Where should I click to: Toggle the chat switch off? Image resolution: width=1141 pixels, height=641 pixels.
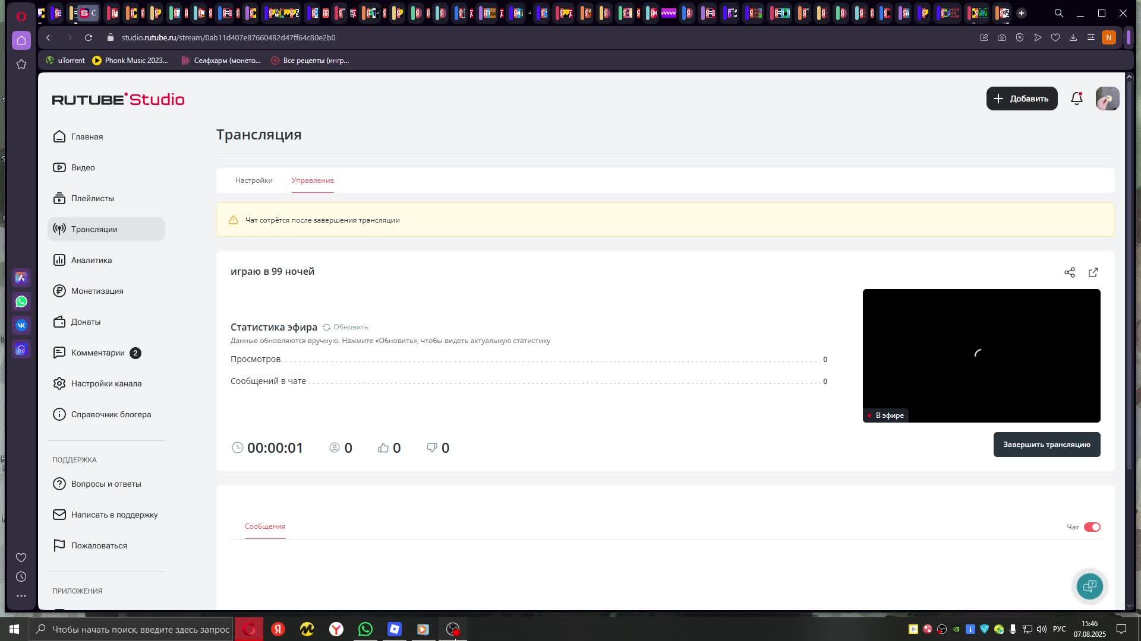[1092, 527]
